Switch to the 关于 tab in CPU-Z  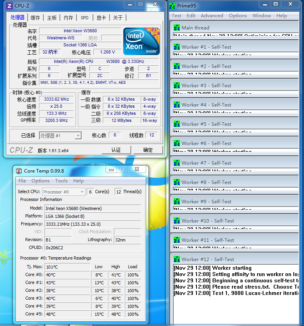[118, 18]
